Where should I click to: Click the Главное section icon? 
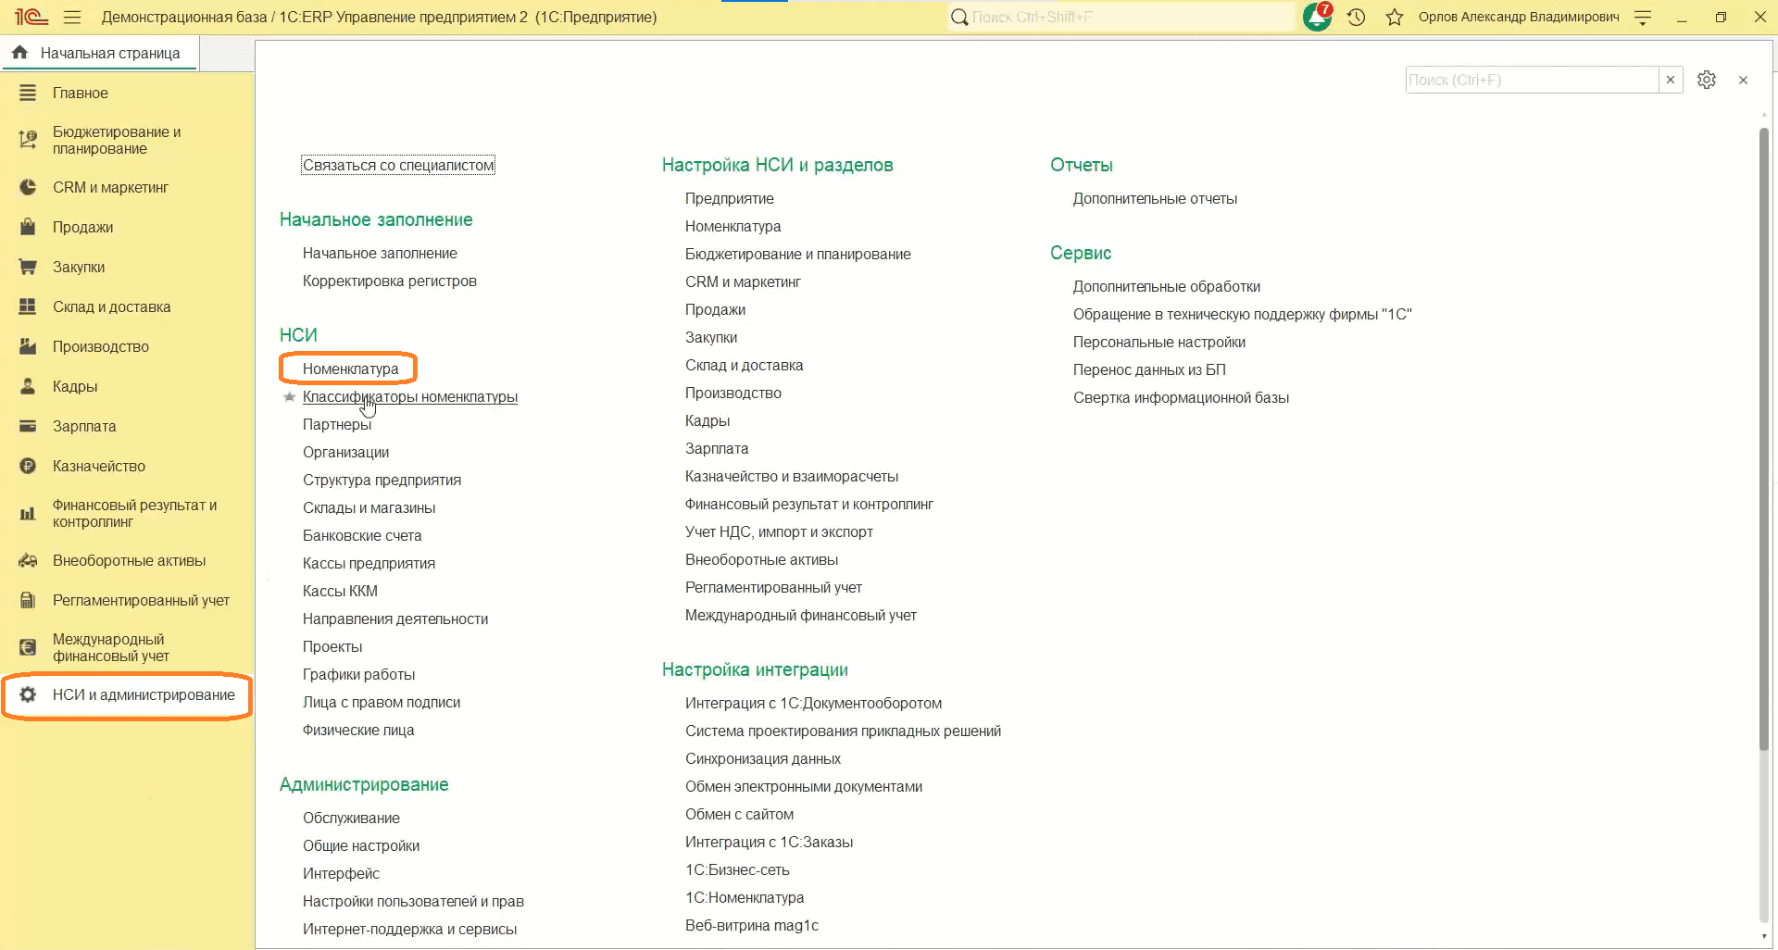click(x=28, y=93)
